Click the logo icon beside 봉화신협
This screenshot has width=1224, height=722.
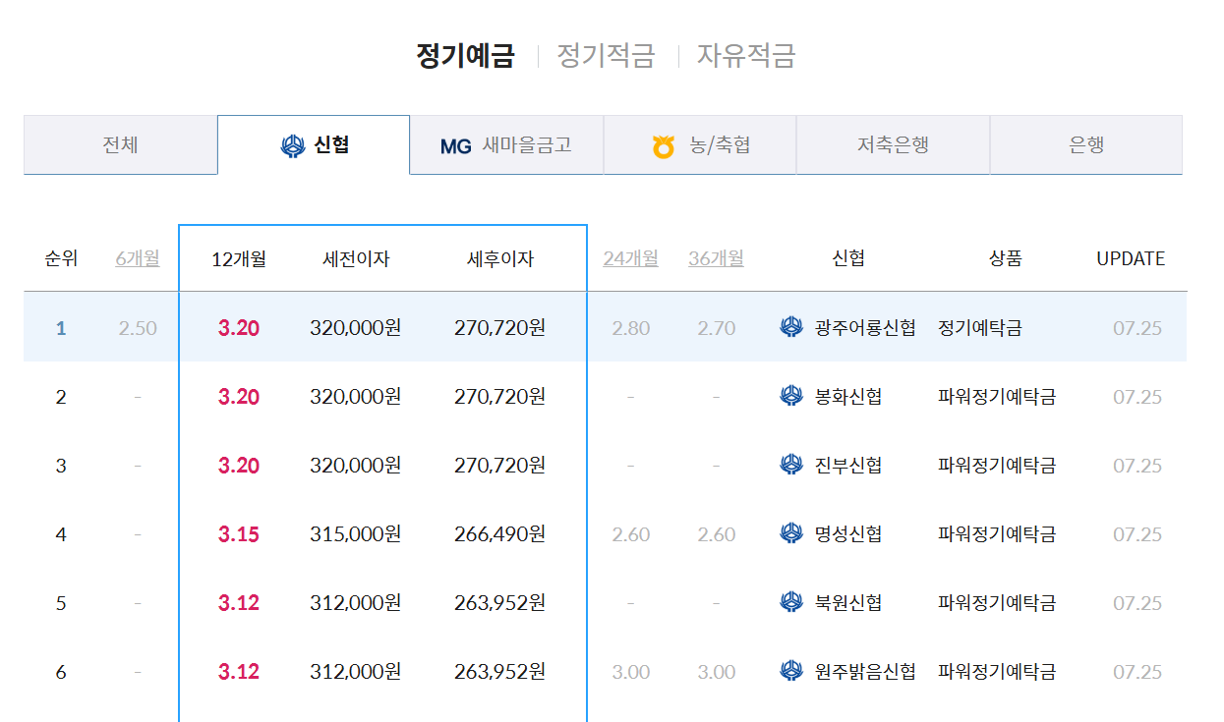click(x=791, y=396)
